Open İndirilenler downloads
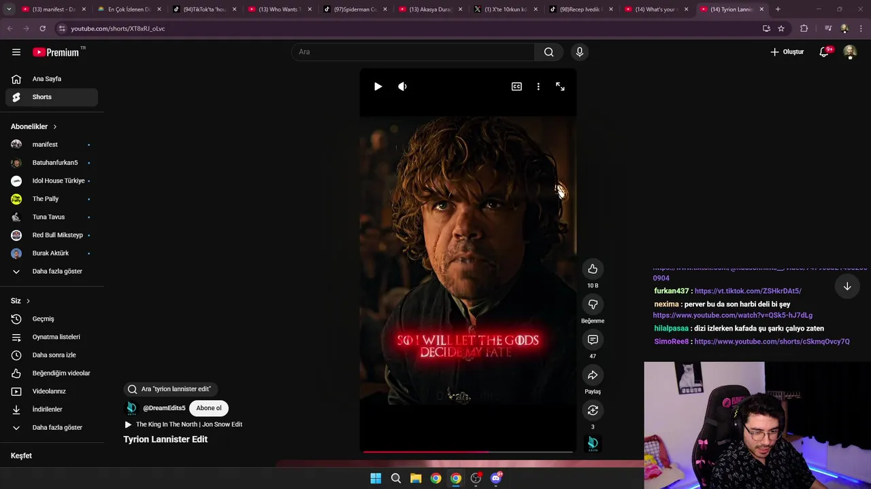Image resolution: width=871 pixels, height=489 pixels. tap(52, 410)
